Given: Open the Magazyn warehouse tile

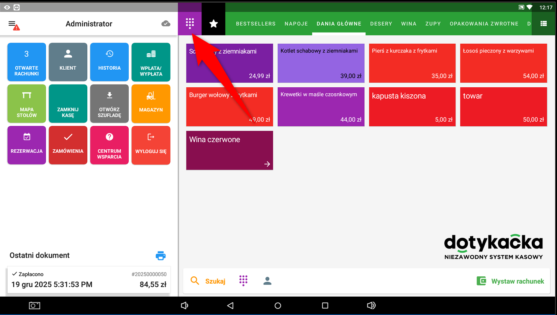Looking at the screenshot, I should [x=151, y=103].
